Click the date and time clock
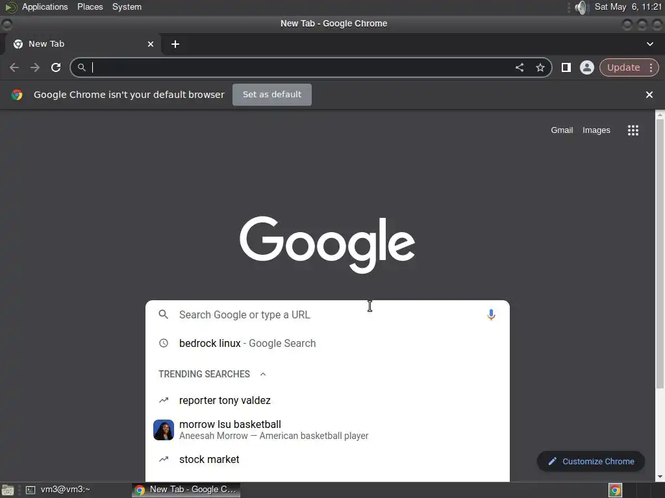 pyautogui.click(x=628, y=6)
